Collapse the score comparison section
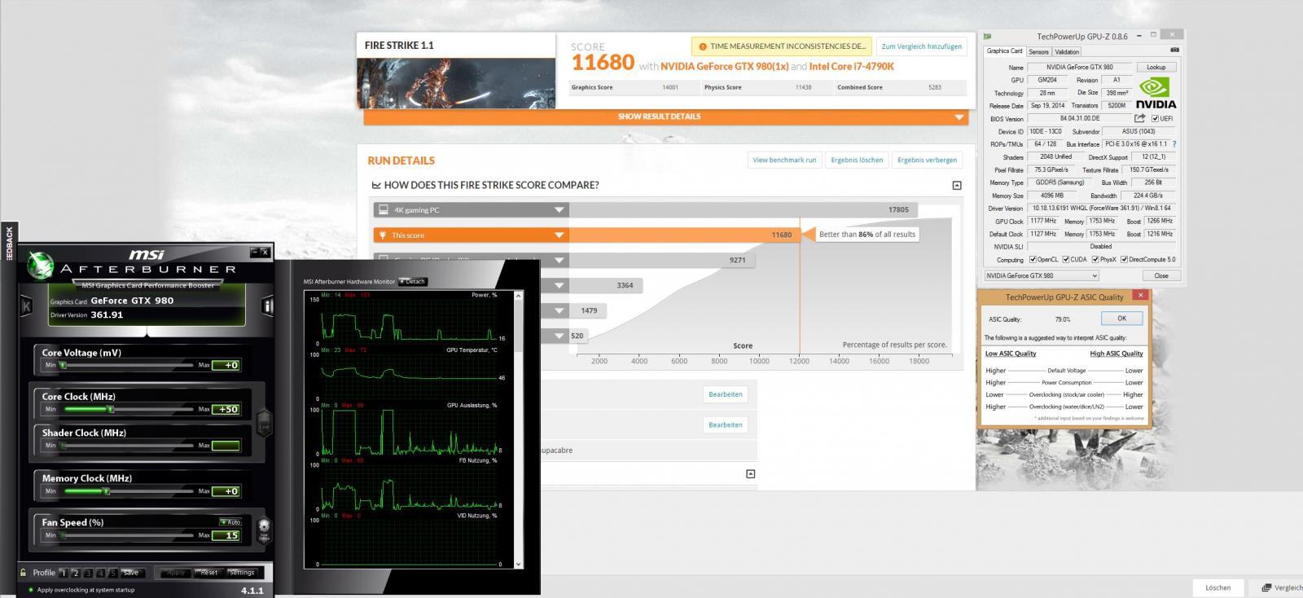This screenshot has width=1303, height=598. [x=957, y=186]
